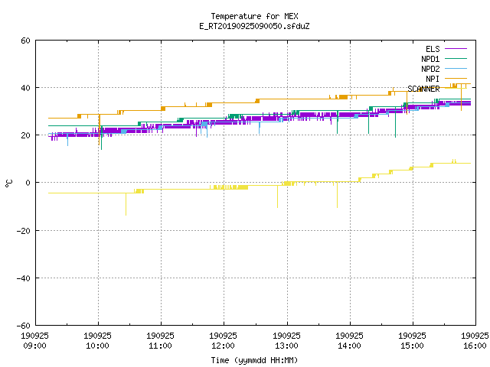Click the SCANNER legend label
This screenshot has width=490, height=367.
(423, 89)
